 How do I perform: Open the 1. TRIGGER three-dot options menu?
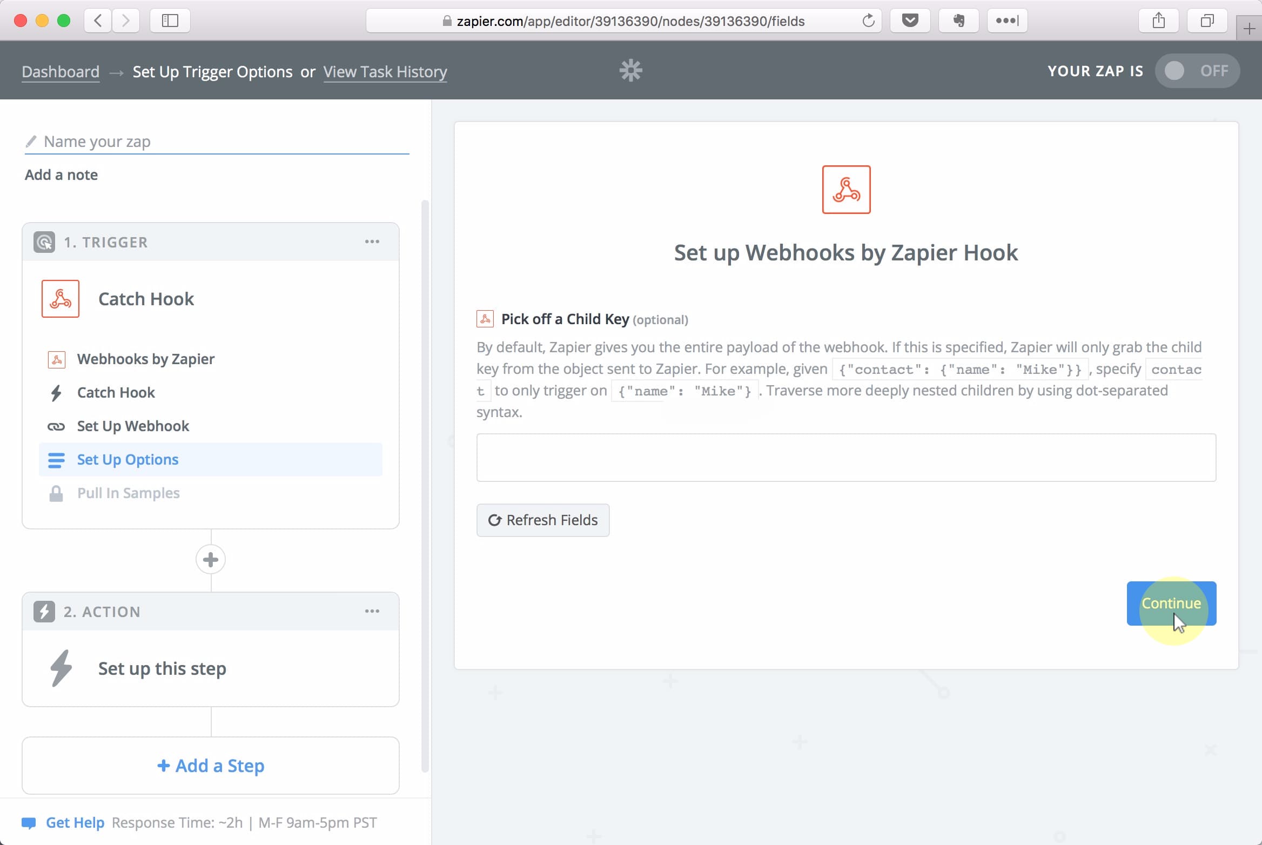tap(372, 242)
